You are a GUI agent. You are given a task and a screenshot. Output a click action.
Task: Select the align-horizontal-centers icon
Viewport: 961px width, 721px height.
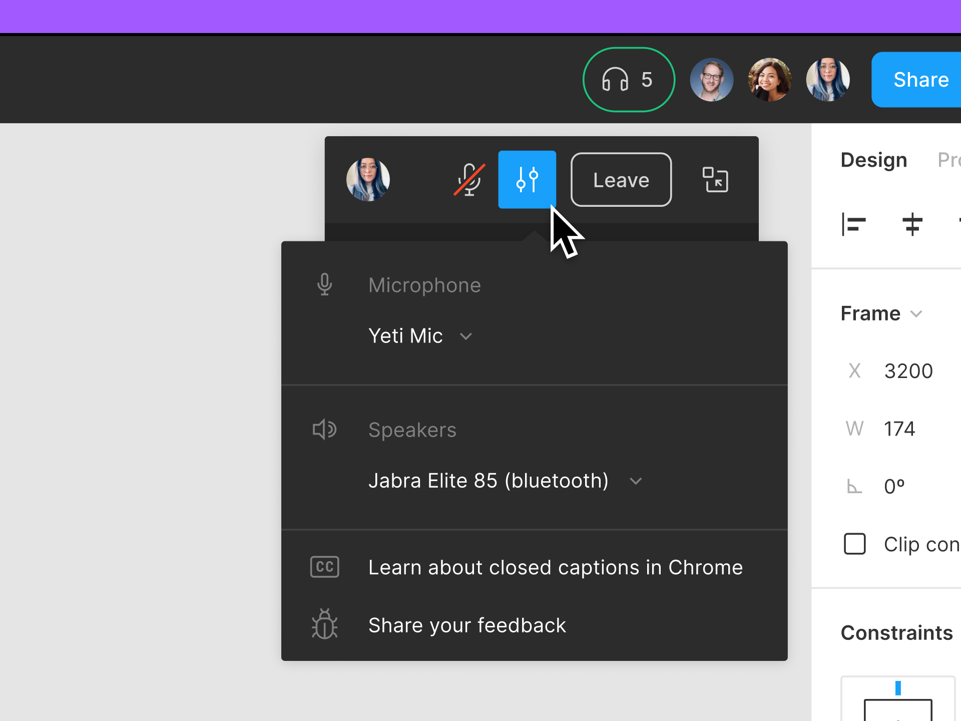[912, 225]
